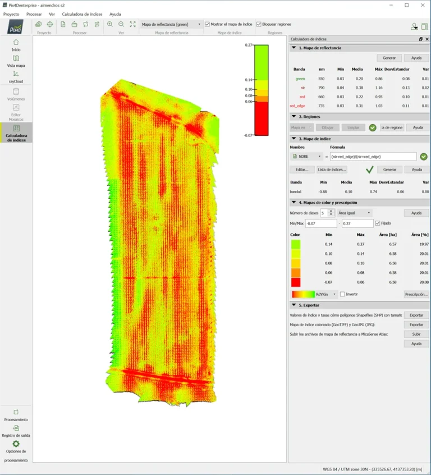Image resolution: width=431 pixels, height=475 pixels.
Task: Open the RdYlGn color ramp dropdown
Action: (x=314, y=294)
